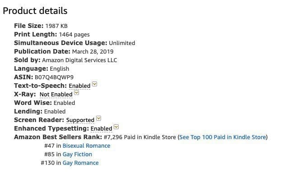The width and height of the screenshot is (287, 172).
Task: Click the Word Wise 'Enabled' value
Action: 64,103
